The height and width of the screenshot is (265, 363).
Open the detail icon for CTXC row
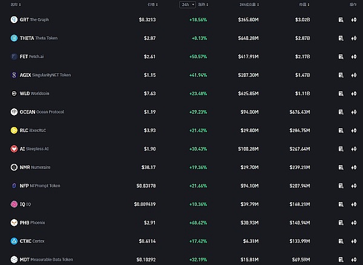[342, 241]
